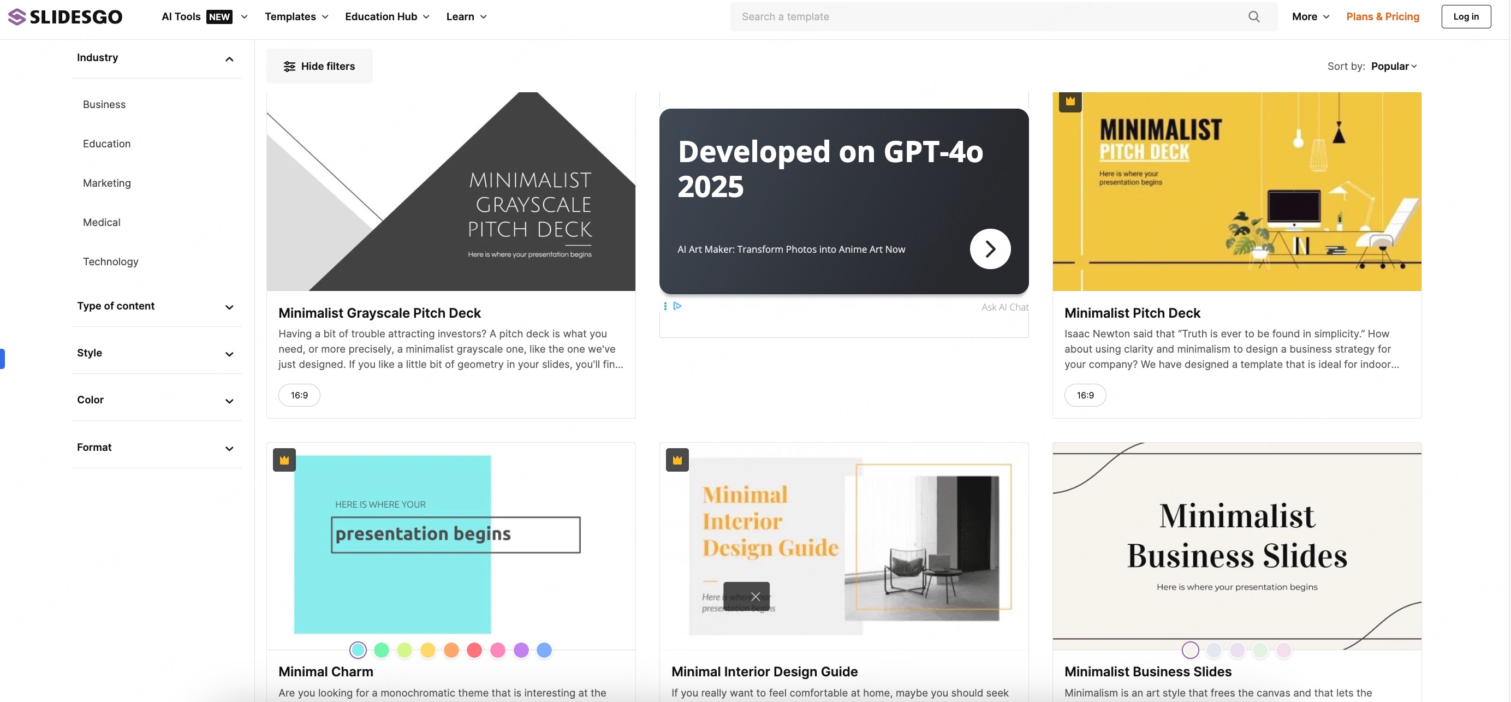Select the lime color of Minimal Charm
The width and height of the screenshot is (1511, 702).
404,650
